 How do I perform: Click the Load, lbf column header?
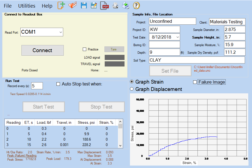[44, 122]
